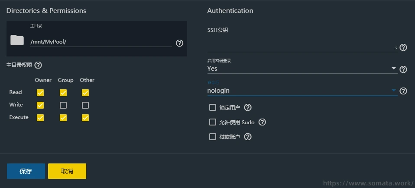Show help for 锁定用户 option
415x188 pixels.
(x=248, y=107)
